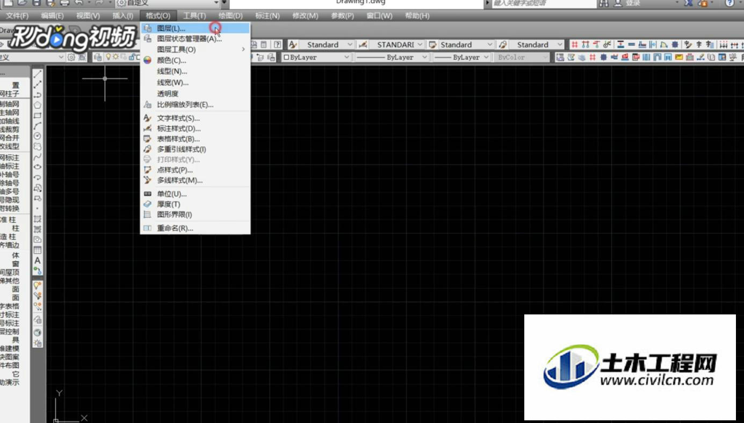744x423 pixels.
Task: Toggle the layer light bulb on/off
Action: pyautogui.click(x=108, y=57)
